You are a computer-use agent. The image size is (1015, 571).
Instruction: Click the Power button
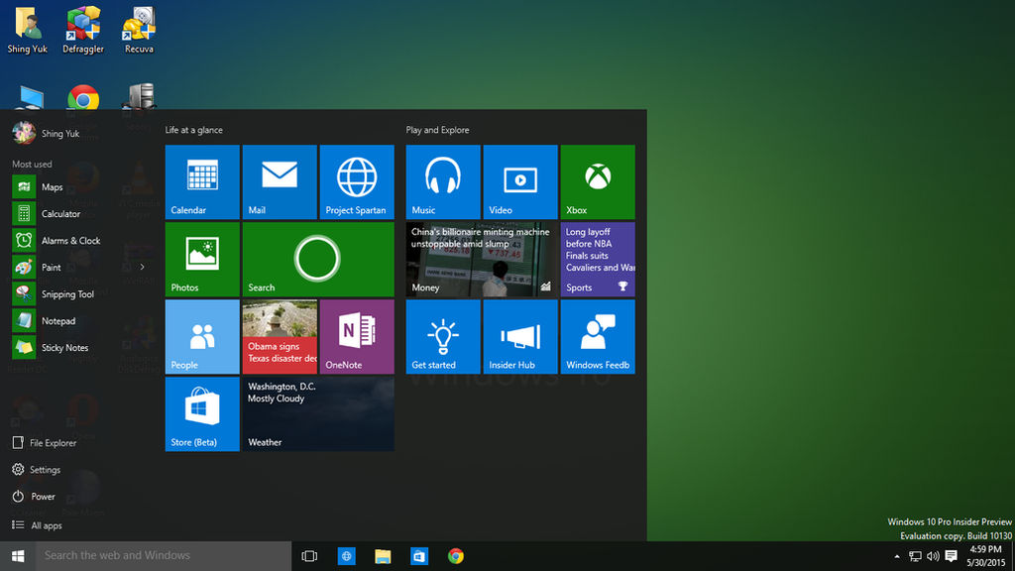click(x=34, y=497)
